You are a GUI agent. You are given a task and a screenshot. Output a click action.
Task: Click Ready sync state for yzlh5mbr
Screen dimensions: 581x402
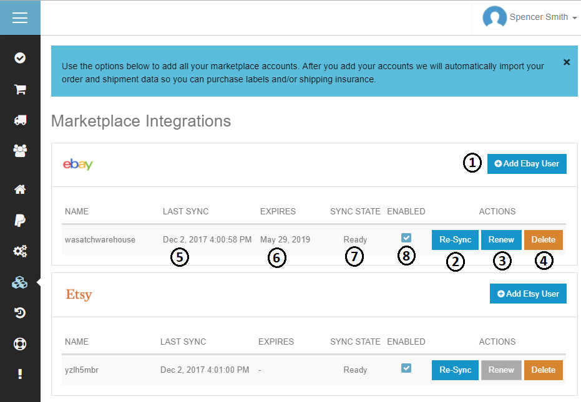coord(355,370)
